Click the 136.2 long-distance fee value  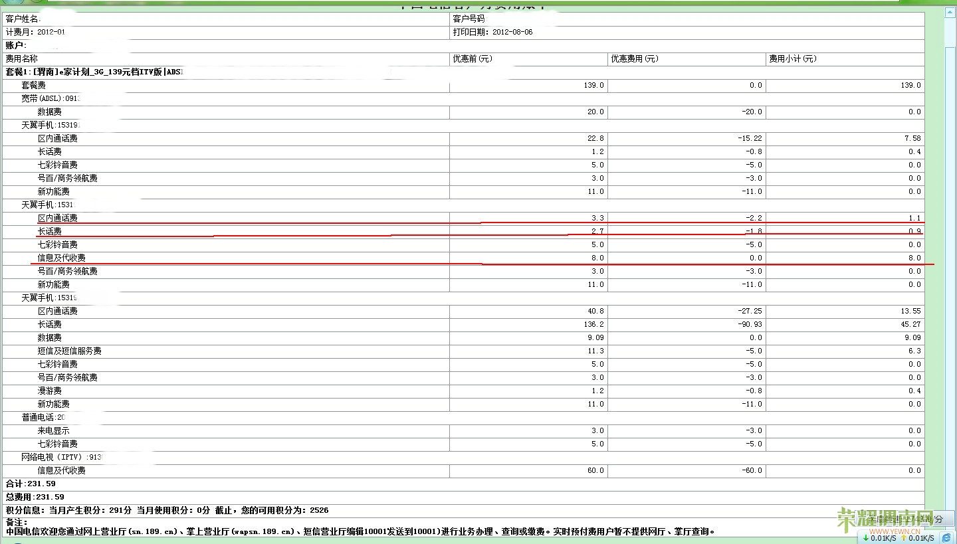pos(594,324)
